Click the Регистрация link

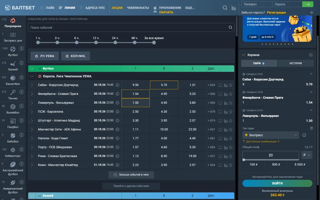click(276, 13)
